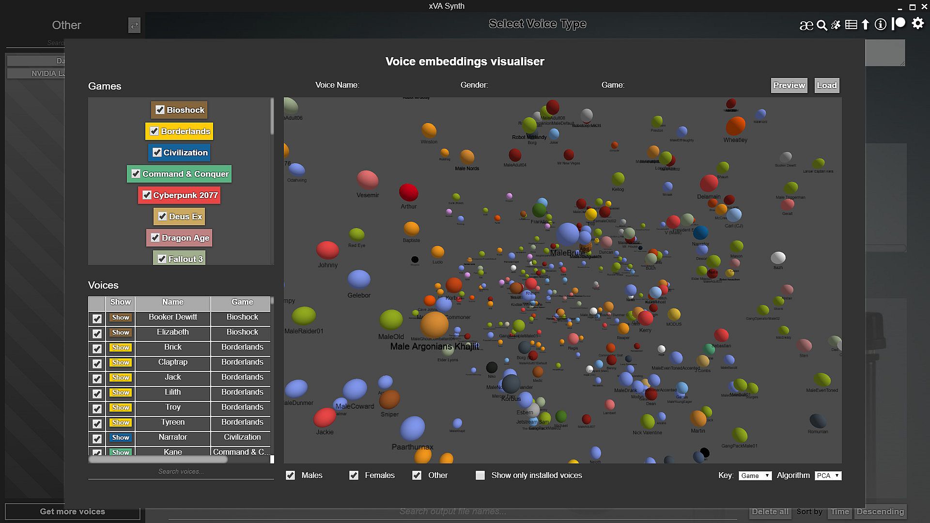930x523 pixels.
Task: Open the info circle icon
Action: (881, 24)
